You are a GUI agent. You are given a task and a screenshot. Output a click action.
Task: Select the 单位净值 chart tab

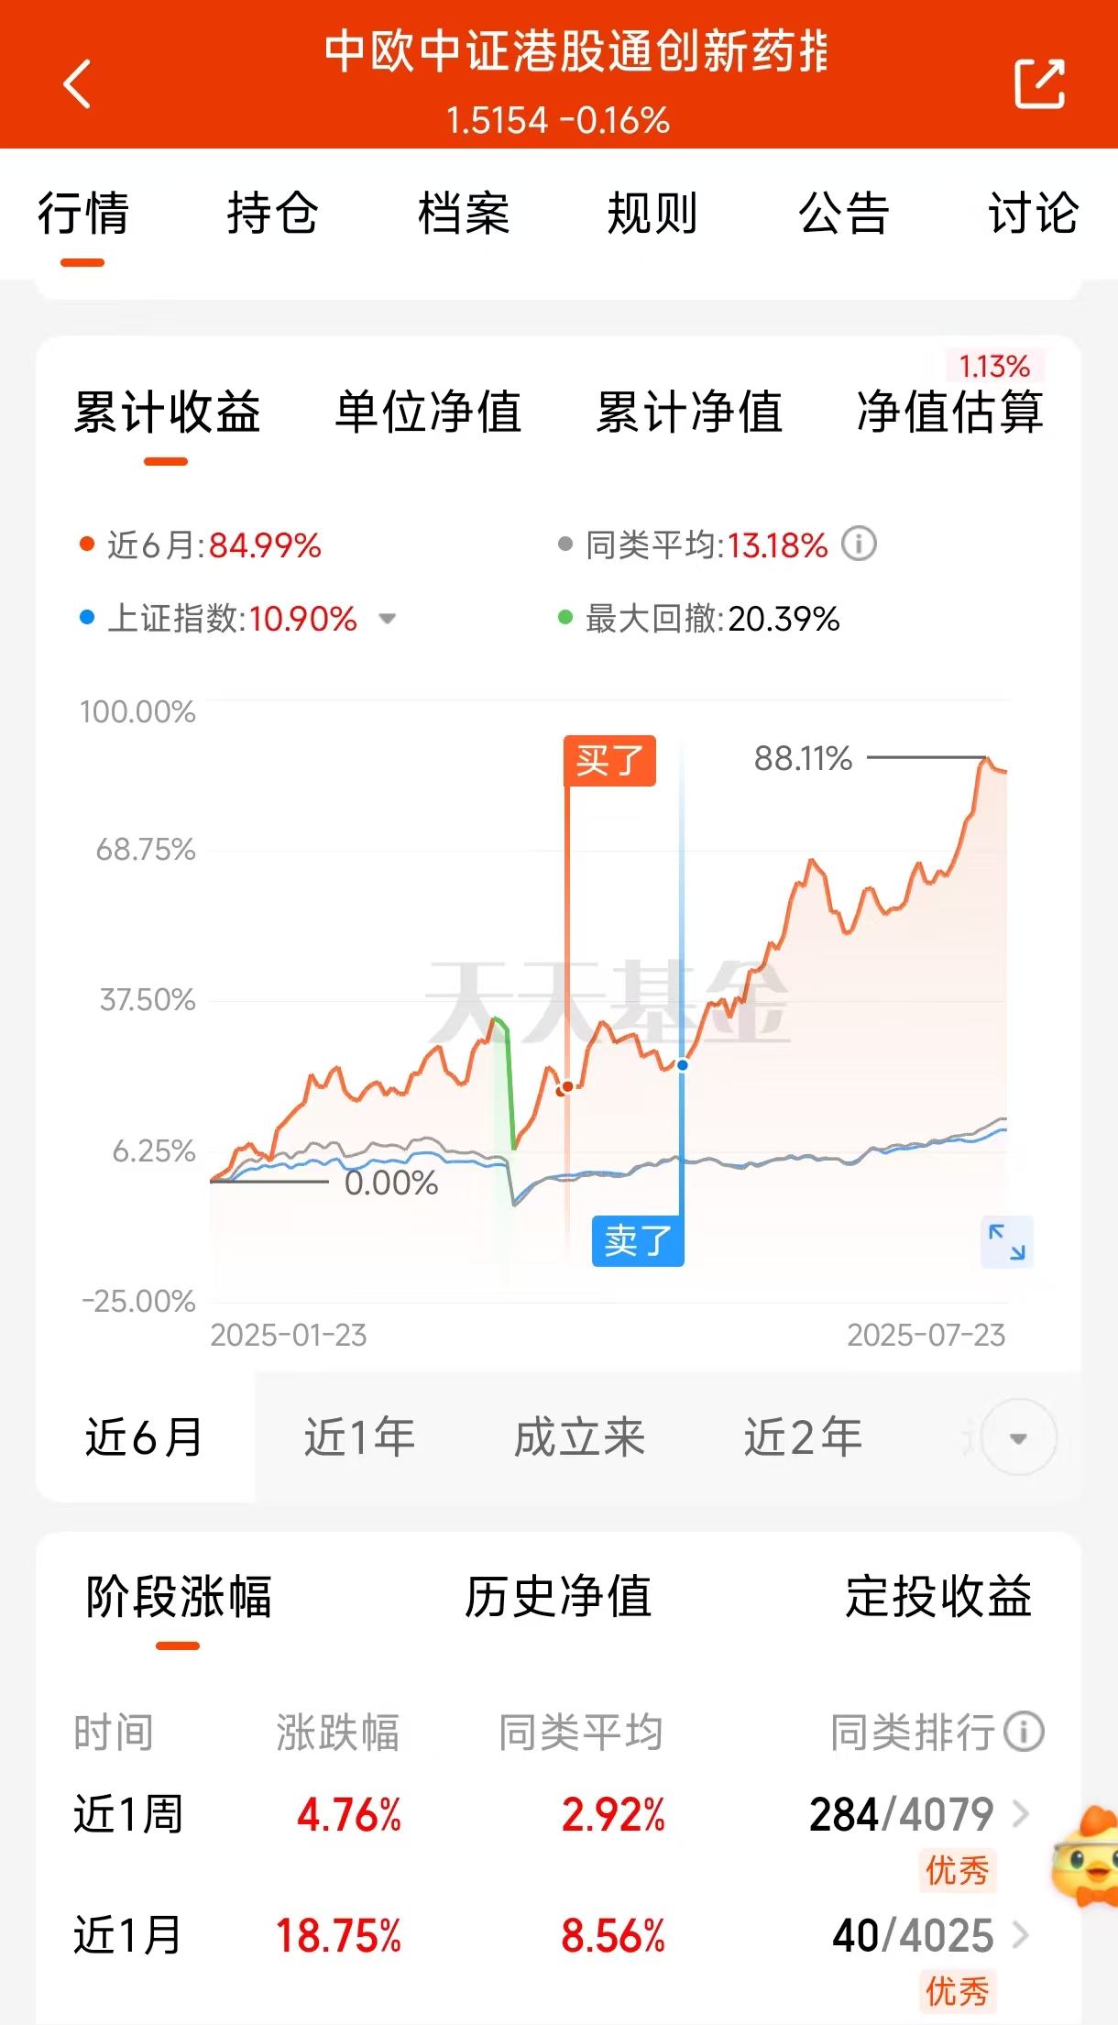coord(428,412)
